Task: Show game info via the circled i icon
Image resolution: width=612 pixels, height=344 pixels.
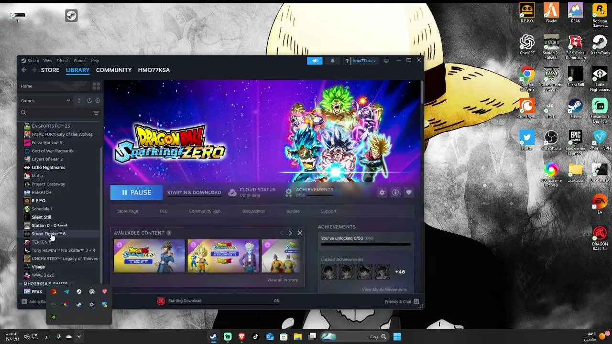Action: tap(395, 193)
